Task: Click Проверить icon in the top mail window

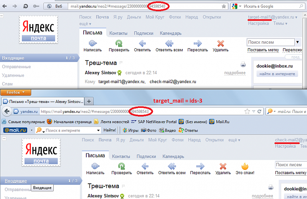Action: pos(119,43)
